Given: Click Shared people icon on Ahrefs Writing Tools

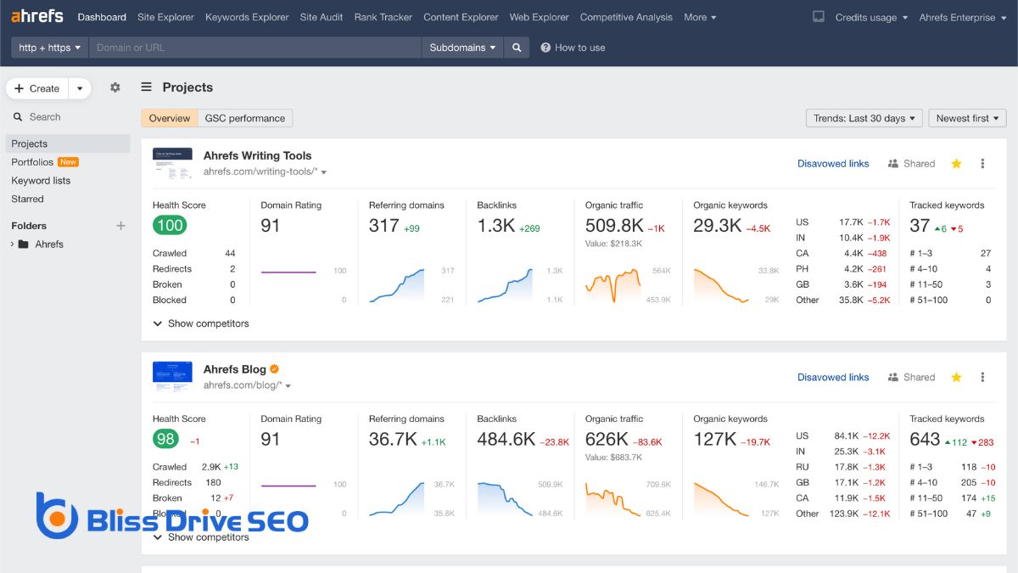Looking at the screenshot, I should (893, 164).
